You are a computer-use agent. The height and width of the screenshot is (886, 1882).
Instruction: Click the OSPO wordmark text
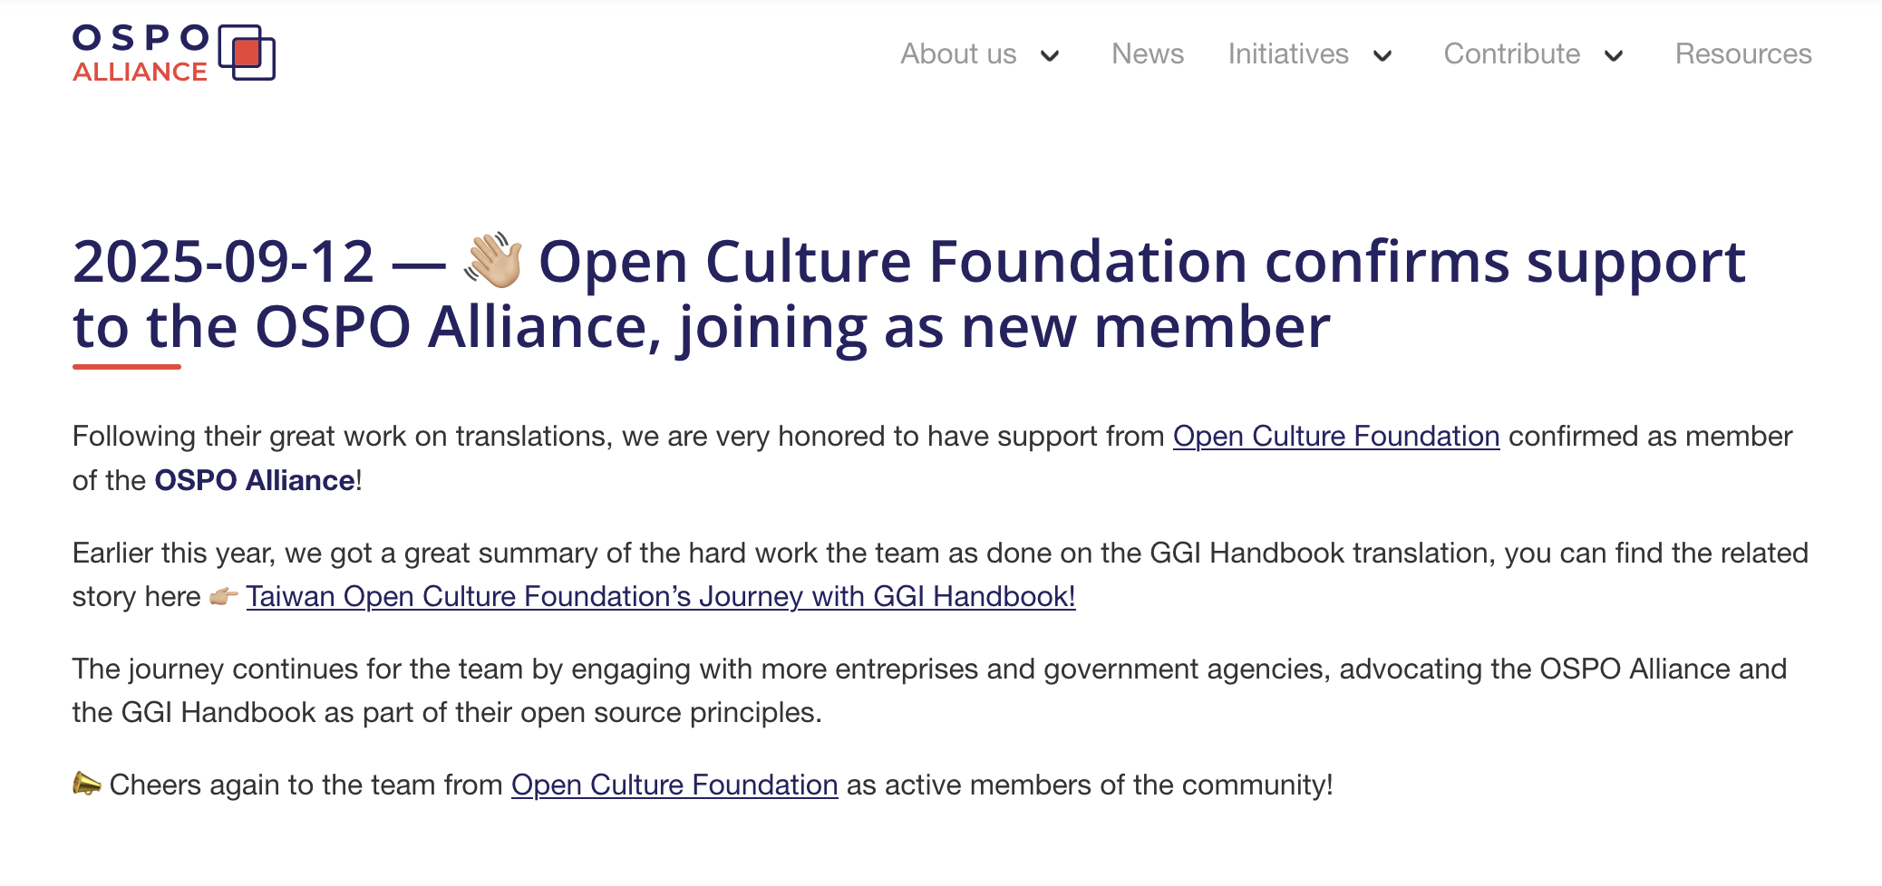pyautogui.click(x=145, y=38)
